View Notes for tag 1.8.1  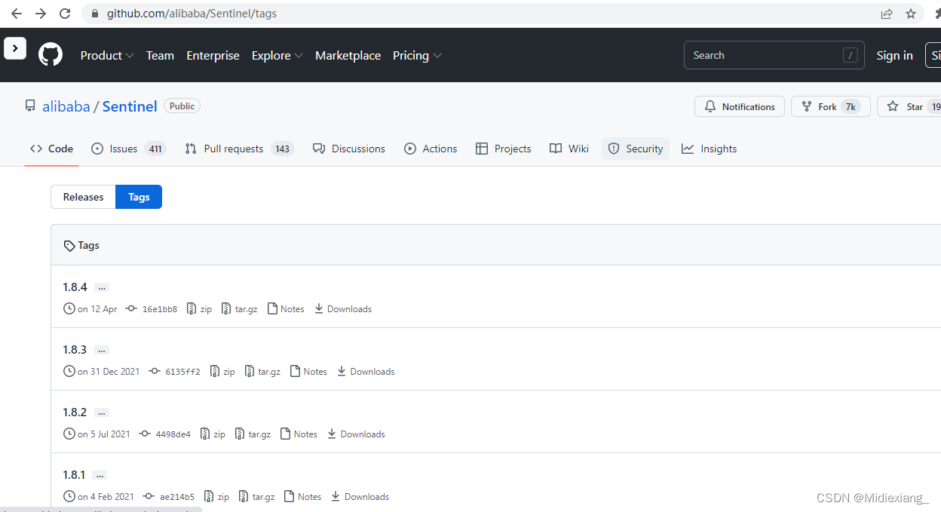(302, 497)
